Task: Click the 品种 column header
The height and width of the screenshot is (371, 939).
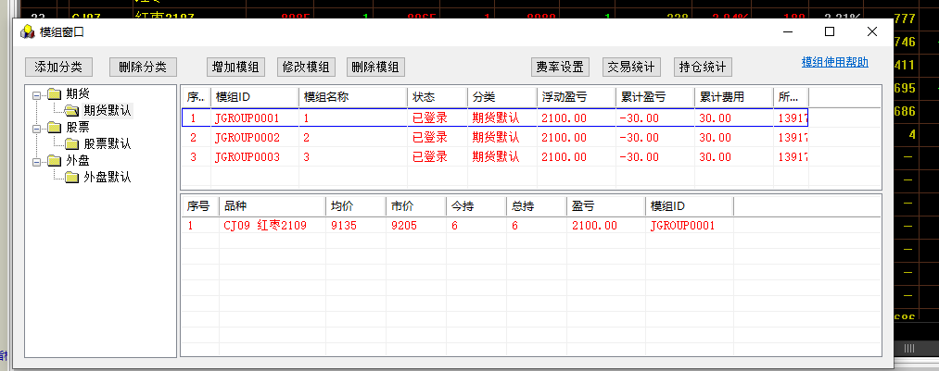Action: pos(272,206)
